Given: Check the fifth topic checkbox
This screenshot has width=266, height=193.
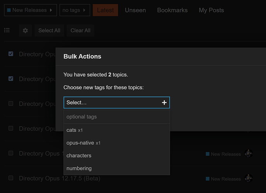Looking at the screenshot, I should (11, 153).
